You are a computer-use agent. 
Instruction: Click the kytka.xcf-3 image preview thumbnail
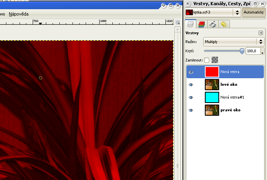tap(189, 12)
